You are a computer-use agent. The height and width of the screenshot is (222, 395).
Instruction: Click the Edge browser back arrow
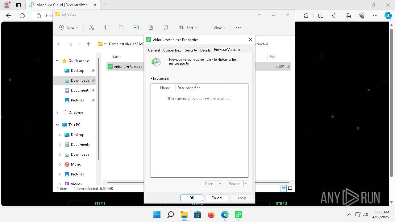coord(9,16)
